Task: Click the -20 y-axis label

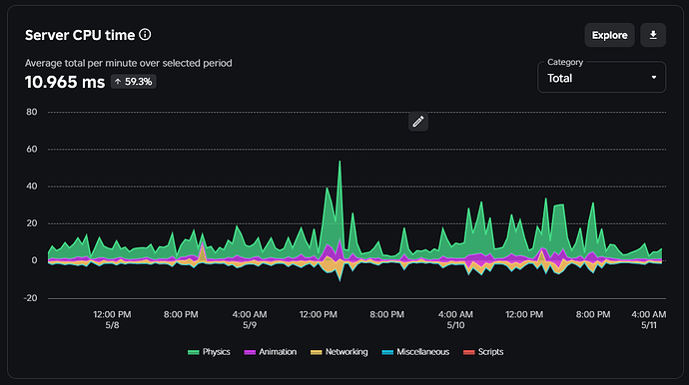Action: tap(30, 298)
